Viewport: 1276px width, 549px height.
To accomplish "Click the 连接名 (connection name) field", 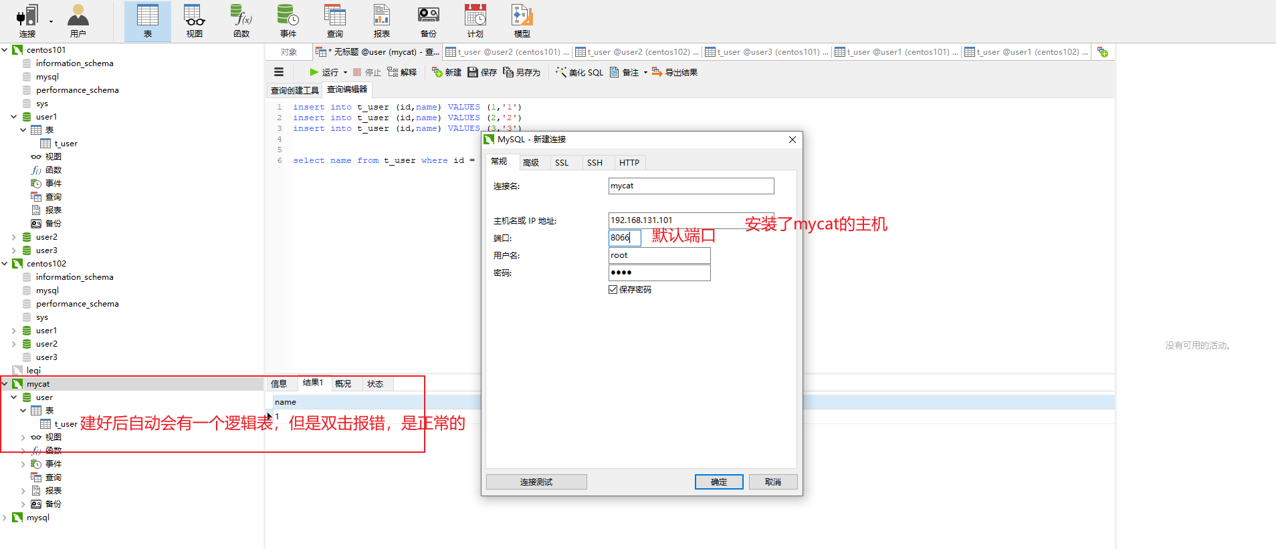I will 691,186.
